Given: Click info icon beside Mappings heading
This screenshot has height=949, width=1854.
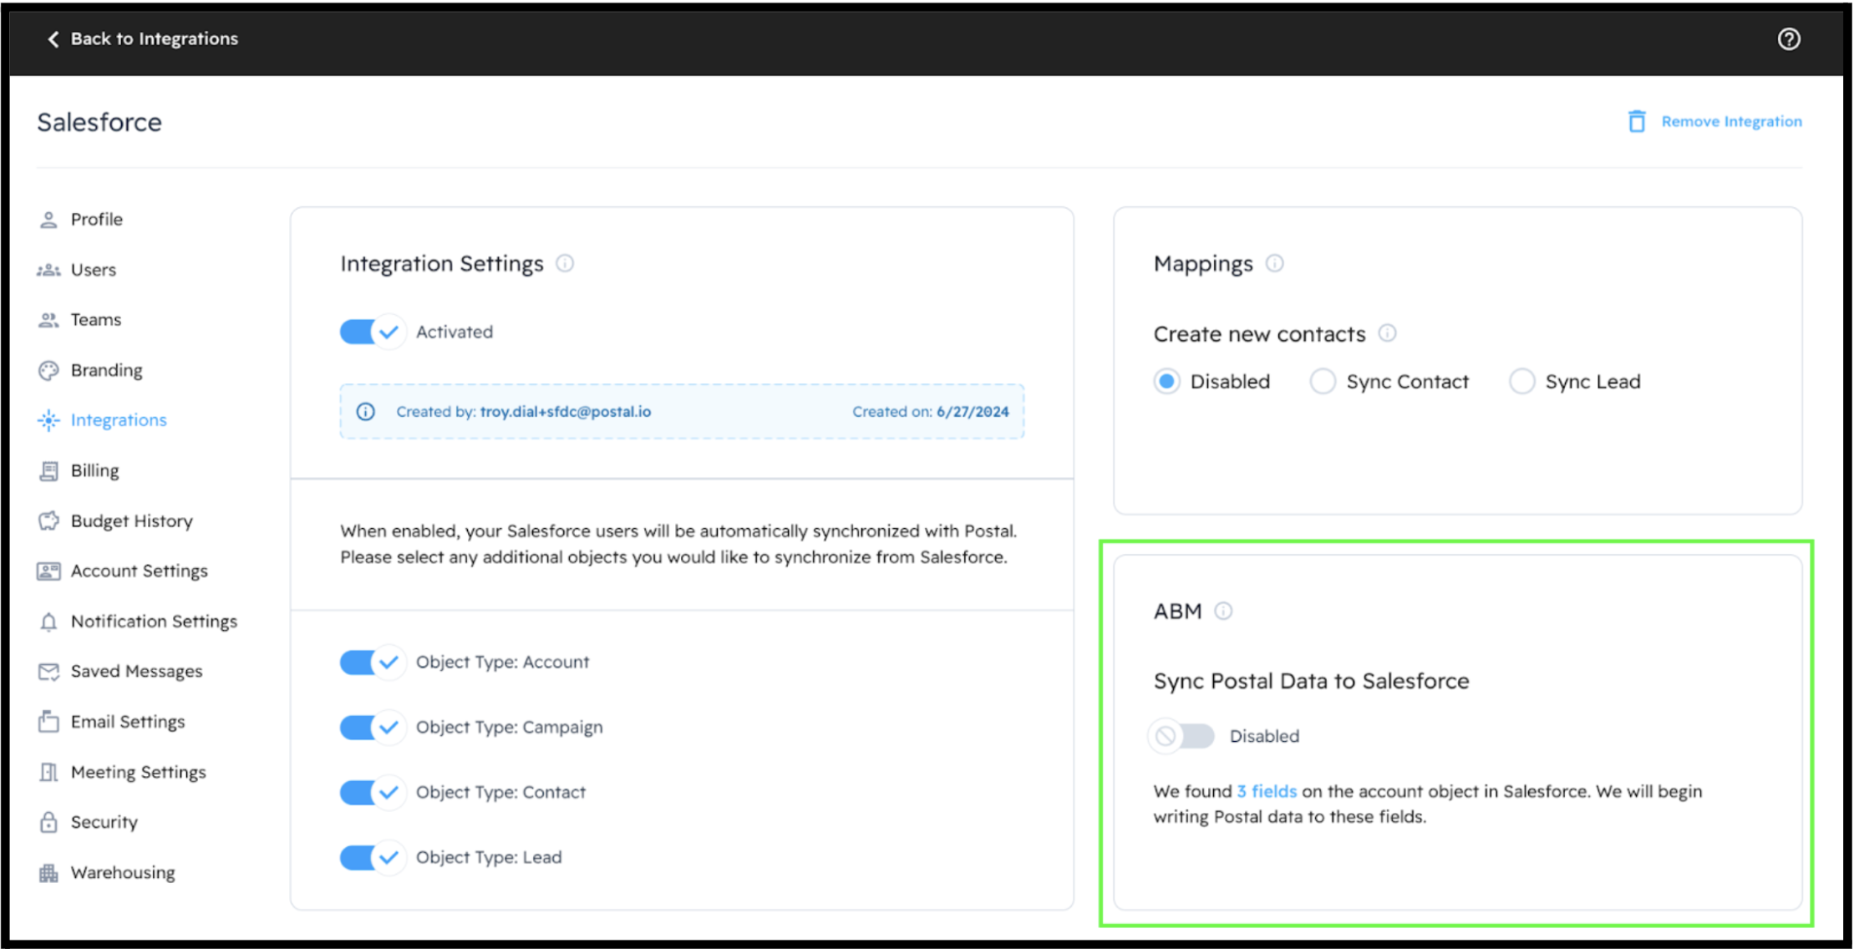Looking at the screenshot, I should coord(1274,264).
